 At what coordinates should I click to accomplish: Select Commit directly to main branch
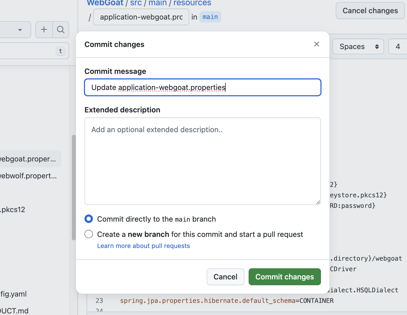click(x=89, y=219)
